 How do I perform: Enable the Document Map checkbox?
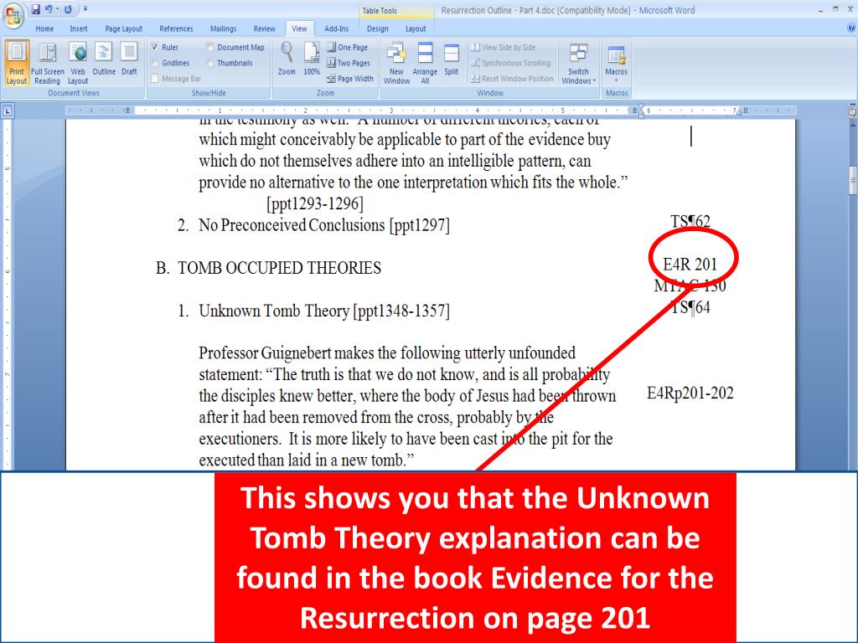pos(210,48)
